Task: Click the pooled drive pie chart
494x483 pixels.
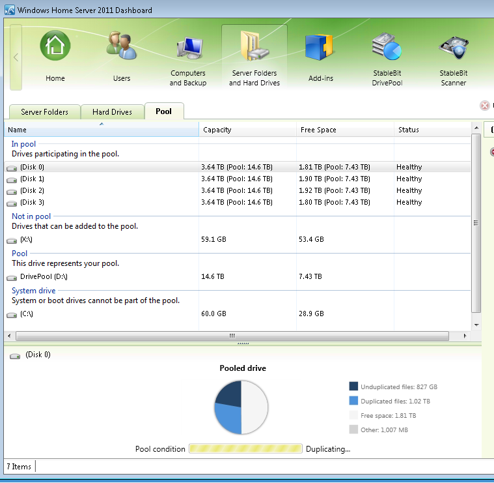Action: click(x=241, y=407)
